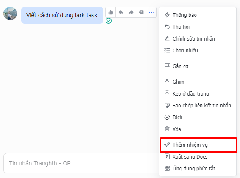
Task: Choose Thu hồi to recall the message
Action: pos(198,27)
